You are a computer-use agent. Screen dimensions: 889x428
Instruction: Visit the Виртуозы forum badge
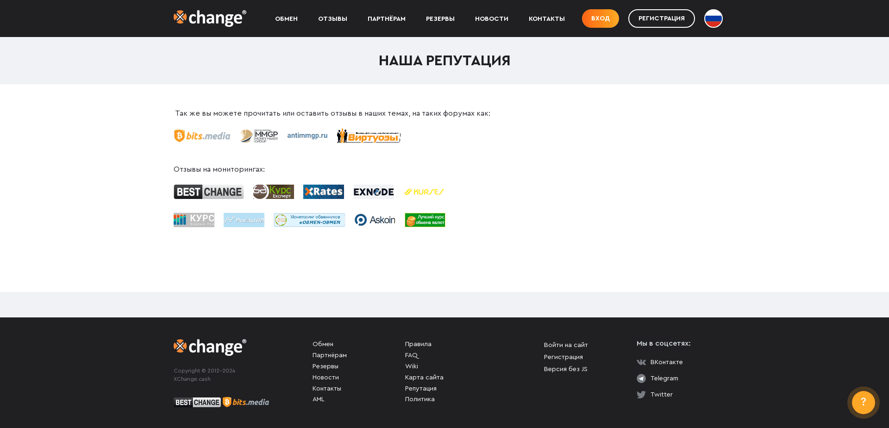[x=368, y=136]
